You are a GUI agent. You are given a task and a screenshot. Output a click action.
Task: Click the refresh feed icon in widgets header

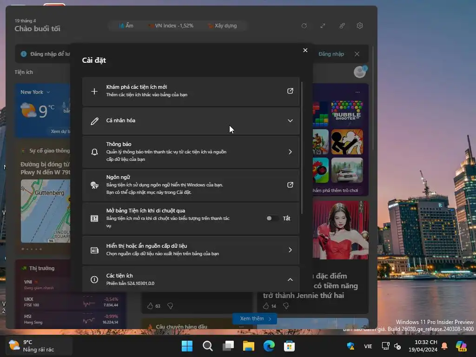coord(304,26)
